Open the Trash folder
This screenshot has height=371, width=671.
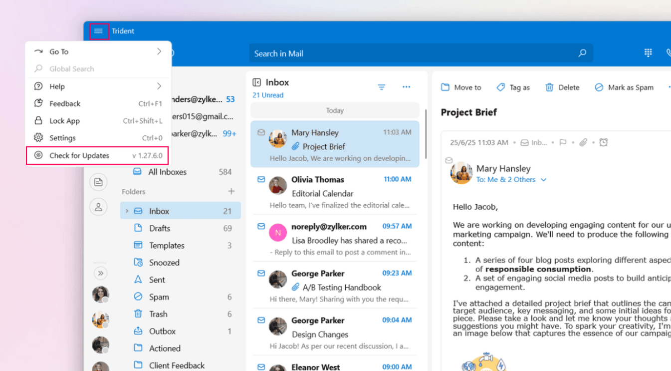(181, 314)
